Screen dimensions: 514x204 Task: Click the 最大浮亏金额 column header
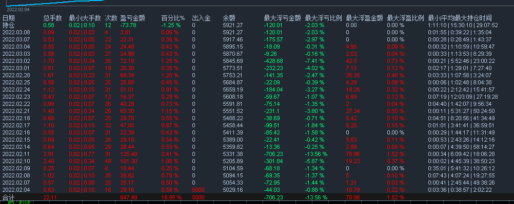point(282,18)
